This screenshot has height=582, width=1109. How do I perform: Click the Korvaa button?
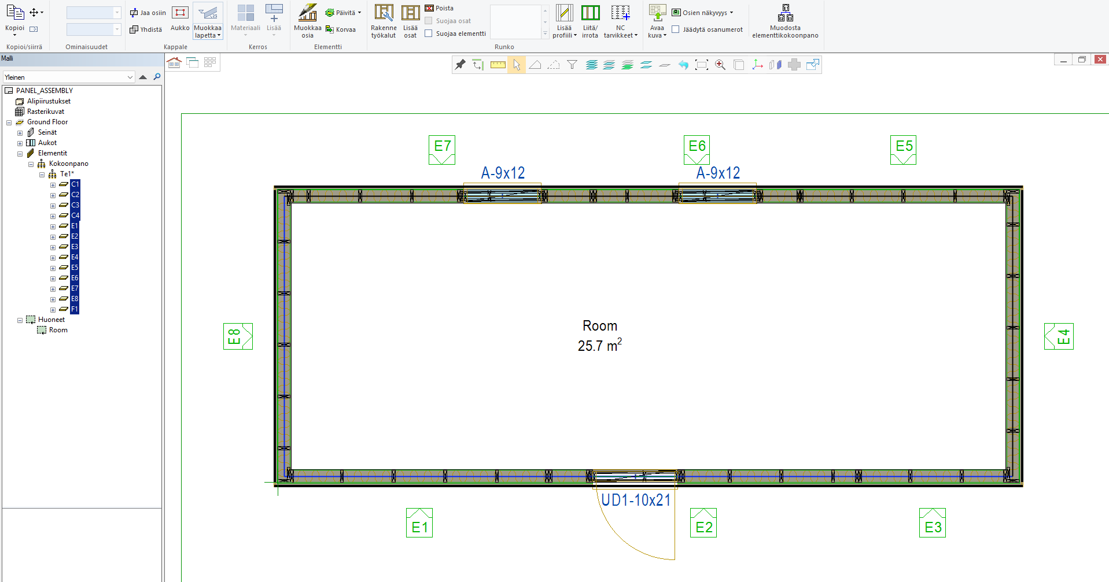coord(341,29)
